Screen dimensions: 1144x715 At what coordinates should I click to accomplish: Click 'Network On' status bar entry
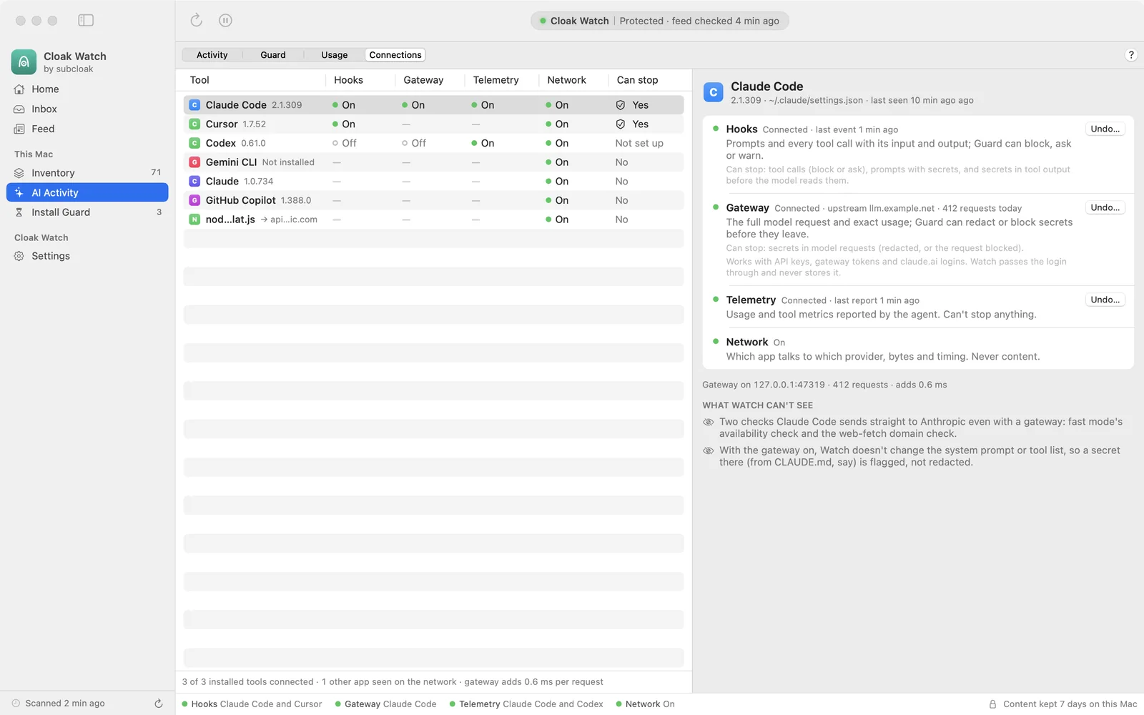click(645, 704)
